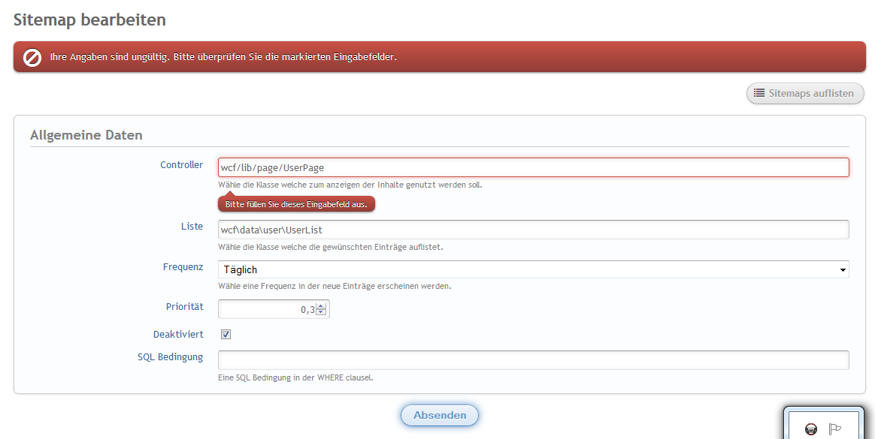Click the Allgemeine Daten section heading

[x=86, y=136]
